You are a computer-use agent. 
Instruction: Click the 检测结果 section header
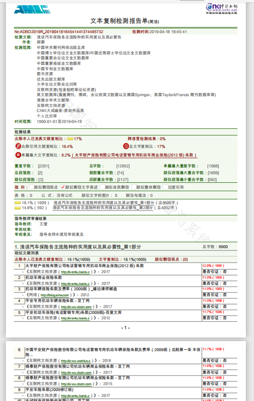pyautogui.click(x=23, y=132)
